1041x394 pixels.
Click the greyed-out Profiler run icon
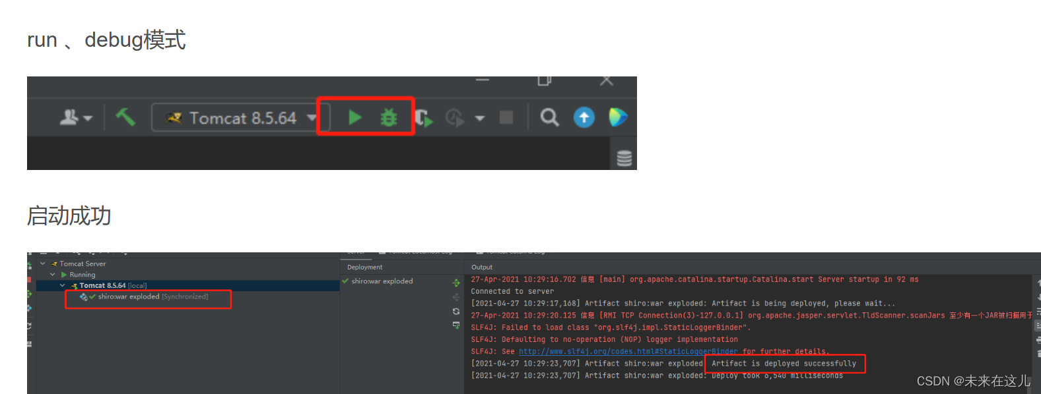tap(455, 118)
